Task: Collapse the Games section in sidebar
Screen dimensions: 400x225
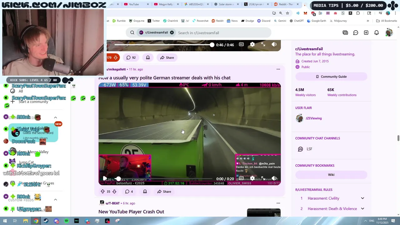Action: tap(55, 117)
